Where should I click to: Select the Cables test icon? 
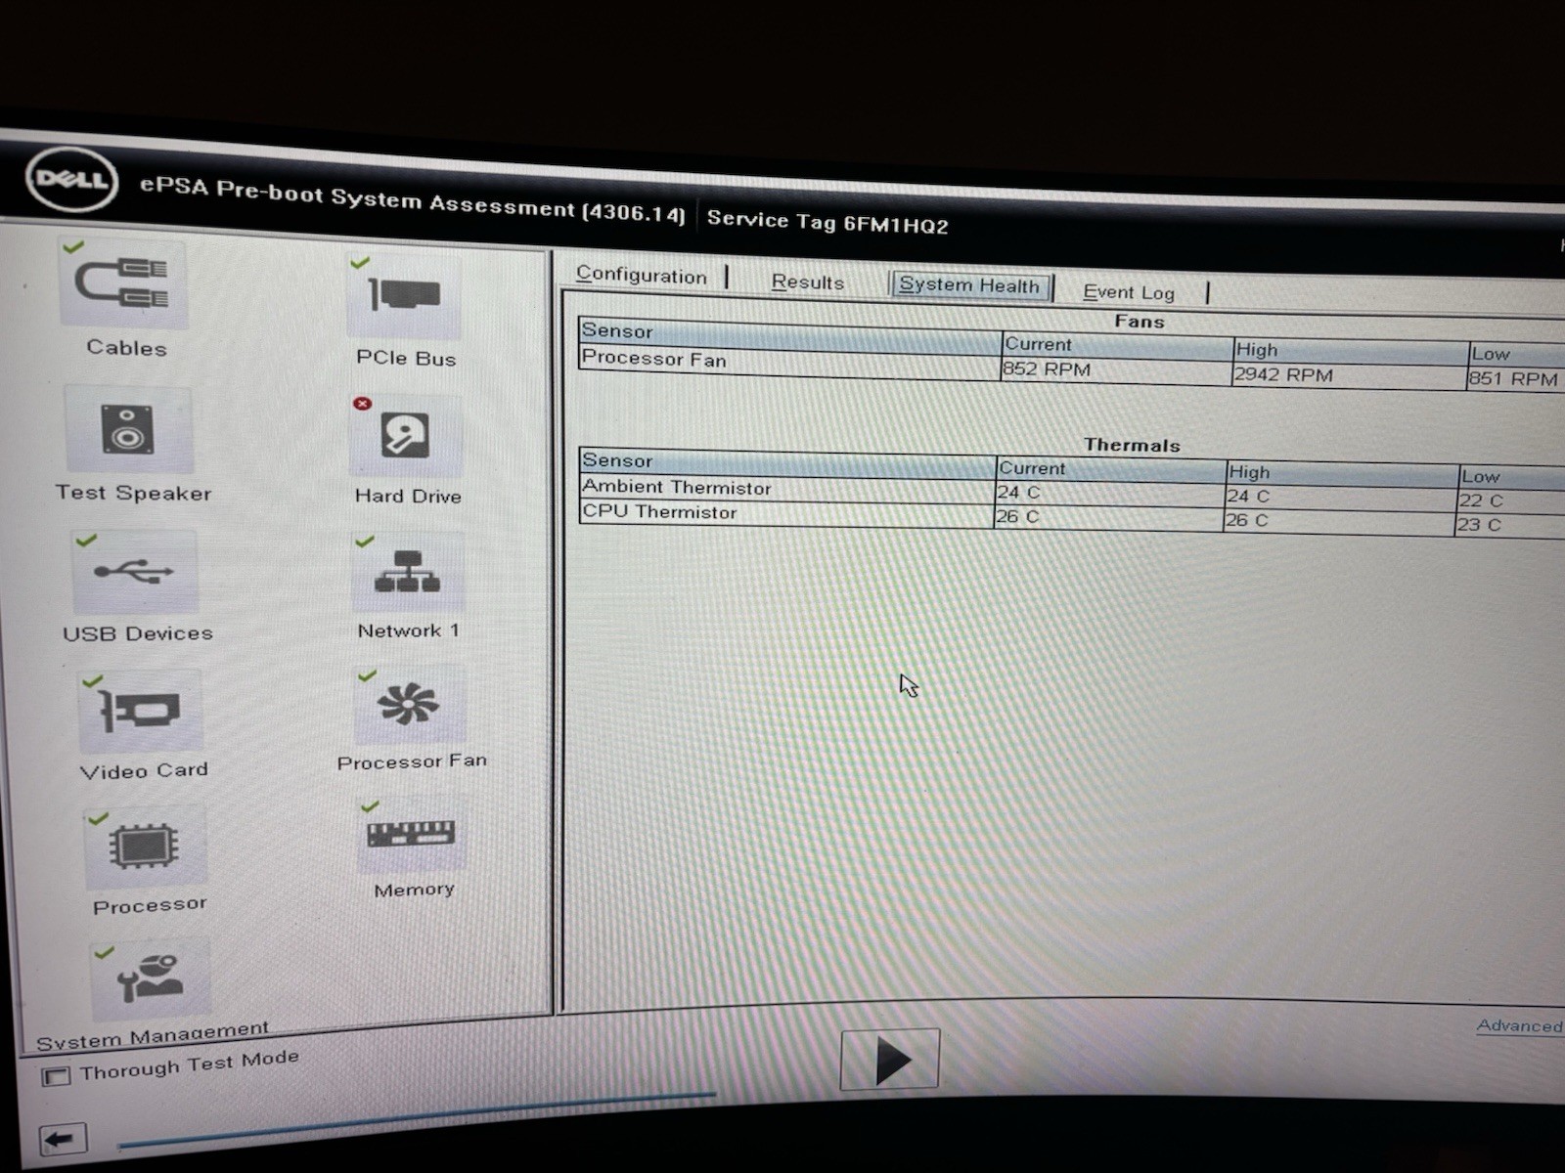(x=123, y=284)
